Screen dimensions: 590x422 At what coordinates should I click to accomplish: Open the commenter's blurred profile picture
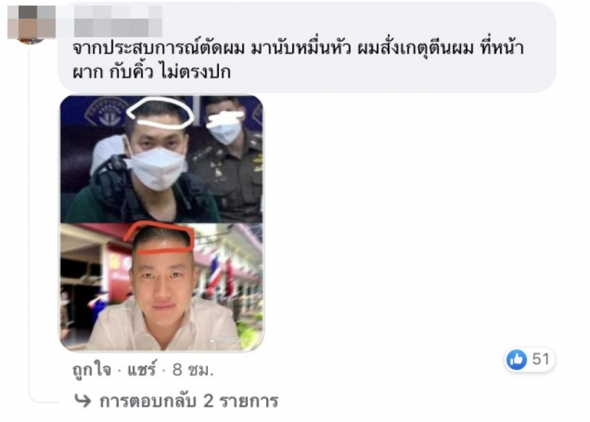32,24
